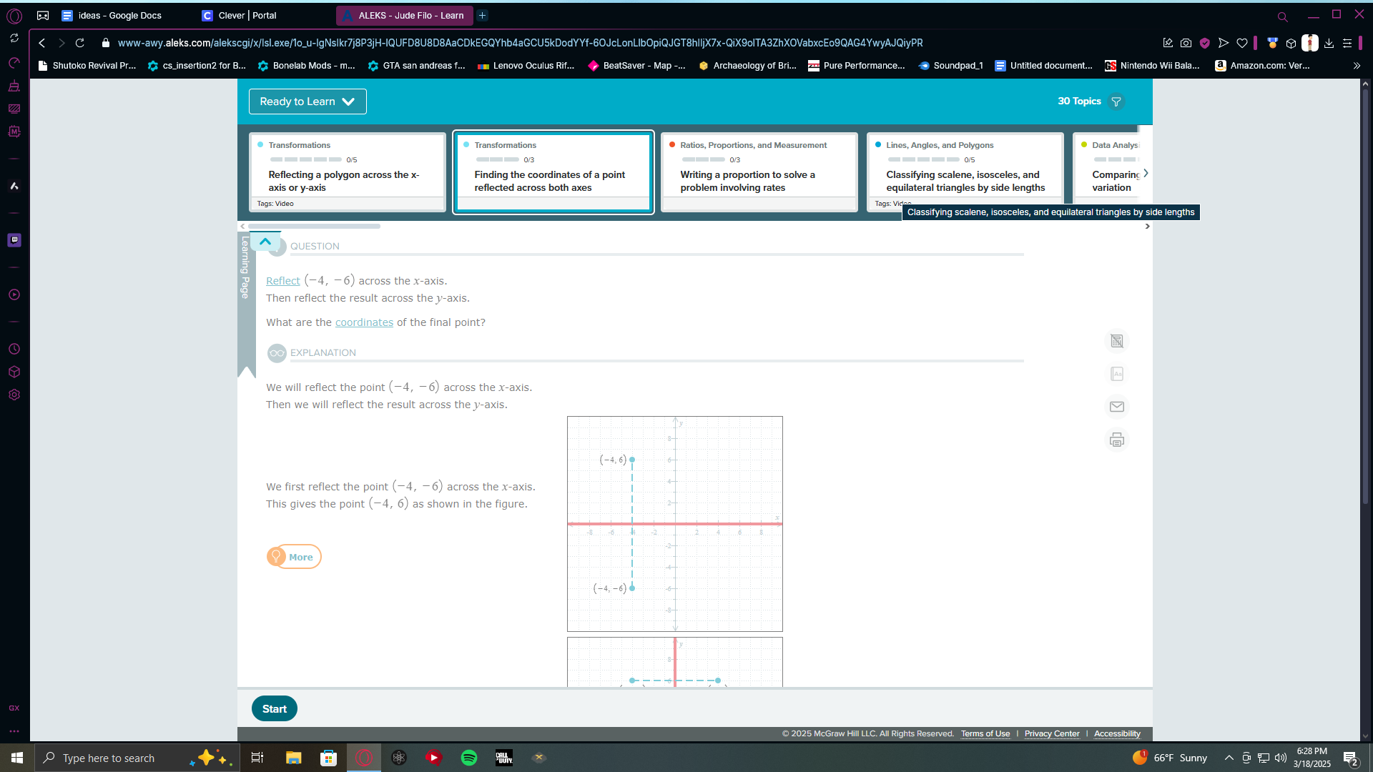Screen dimensions: 1373x772
Task: Open Privacy Center link
Action: 1052,733
